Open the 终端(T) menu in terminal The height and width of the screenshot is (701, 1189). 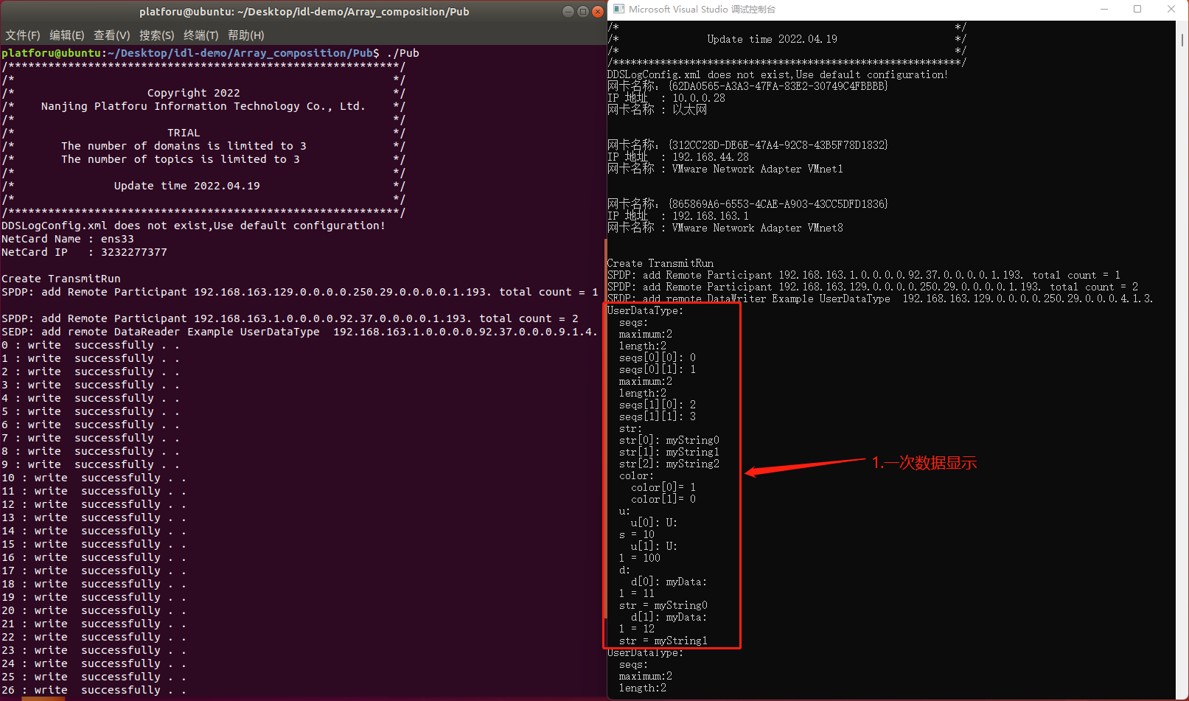pos(201,35)
